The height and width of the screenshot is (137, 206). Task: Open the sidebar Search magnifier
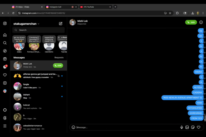point(5,43)
